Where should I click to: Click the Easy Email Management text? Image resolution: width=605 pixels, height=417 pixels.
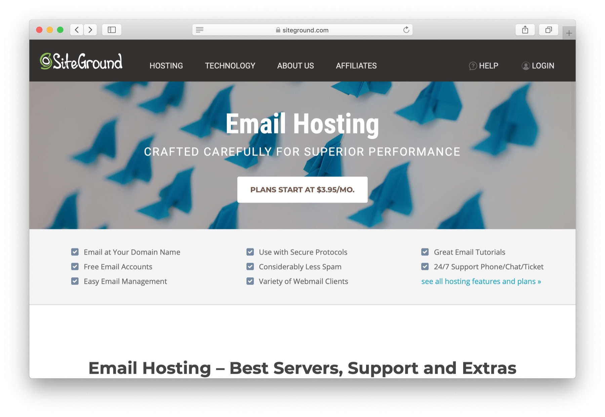[125, 281]
